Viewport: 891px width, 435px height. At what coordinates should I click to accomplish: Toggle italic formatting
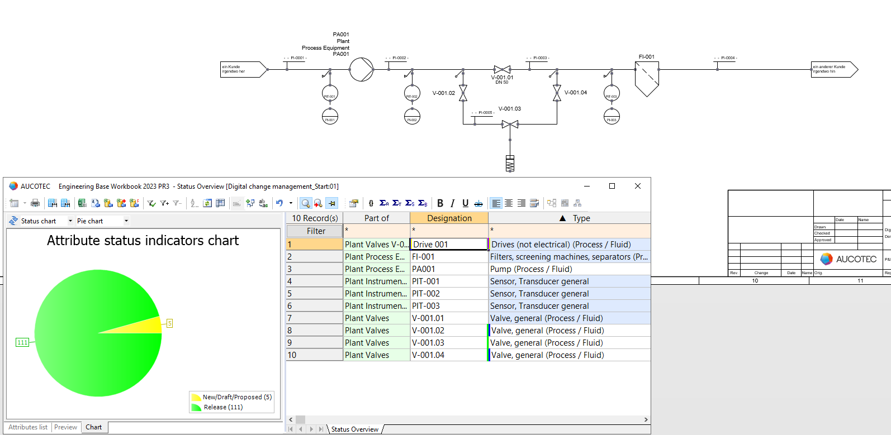point(452,203)
